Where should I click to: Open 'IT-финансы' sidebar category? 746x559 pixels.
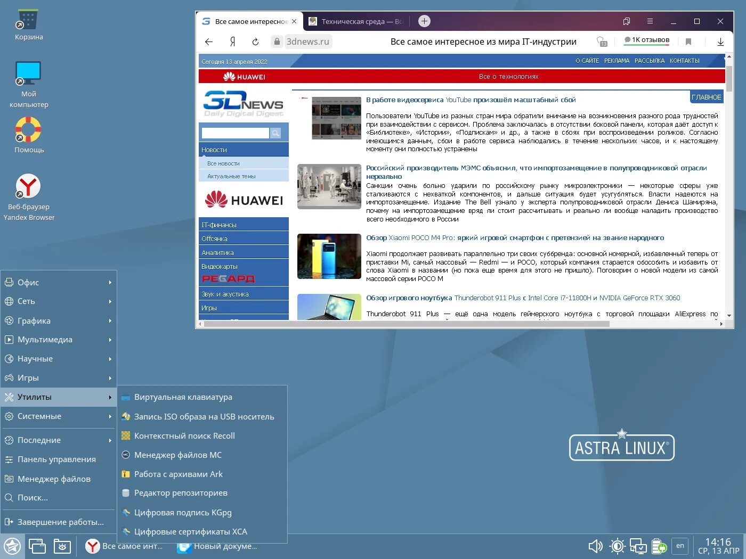point(244,225)
